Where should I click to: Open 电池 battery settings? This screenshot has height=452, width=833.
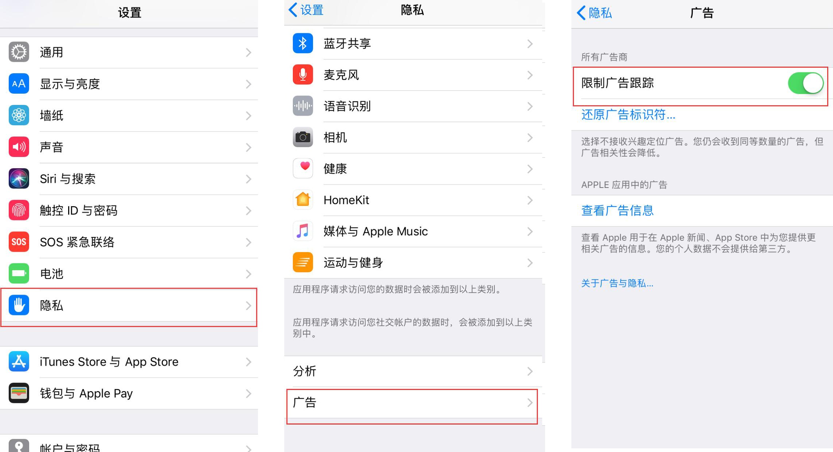(128, 273)
